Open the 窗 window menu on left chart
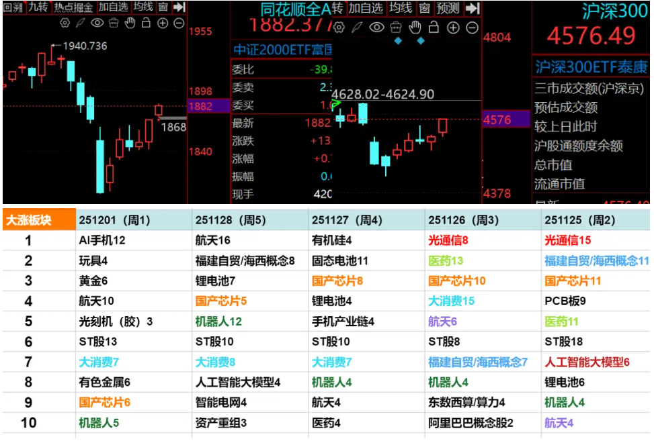The width and height of the screenshot is (654, 441). pos(163,7)
